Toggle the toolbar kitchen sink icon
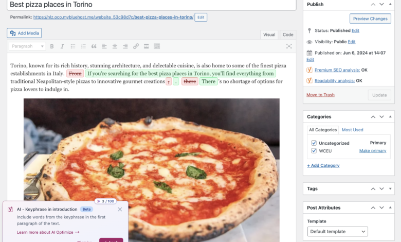The width and height of the screenshot is (401, 242). pyautogui.click(x=157, y=46)
